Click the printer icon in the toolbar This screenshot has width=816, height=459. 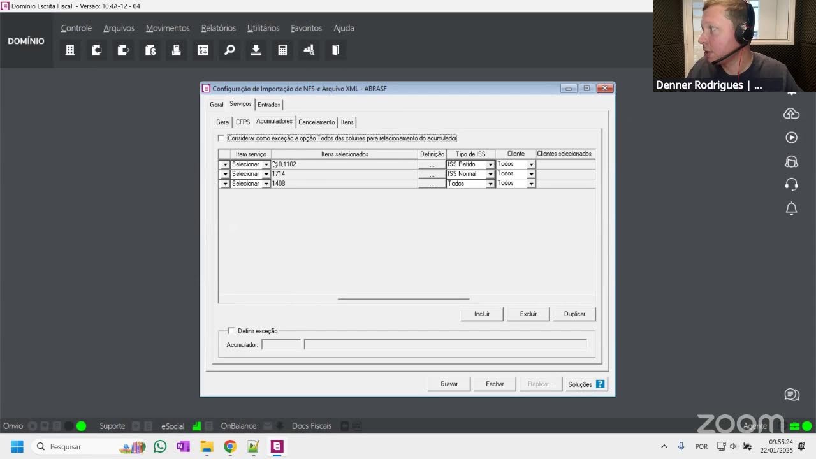click(x=177, y=50)
